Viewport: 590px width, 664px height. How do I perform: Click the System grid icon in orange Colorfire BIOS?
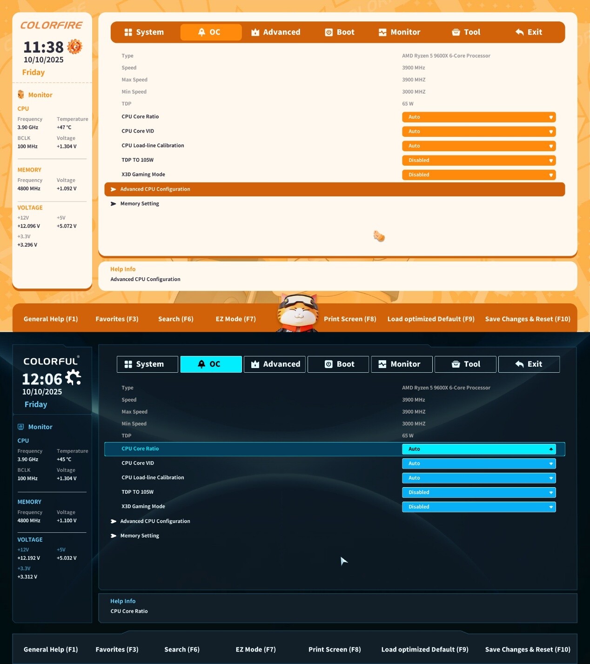(x=128, y=32)
